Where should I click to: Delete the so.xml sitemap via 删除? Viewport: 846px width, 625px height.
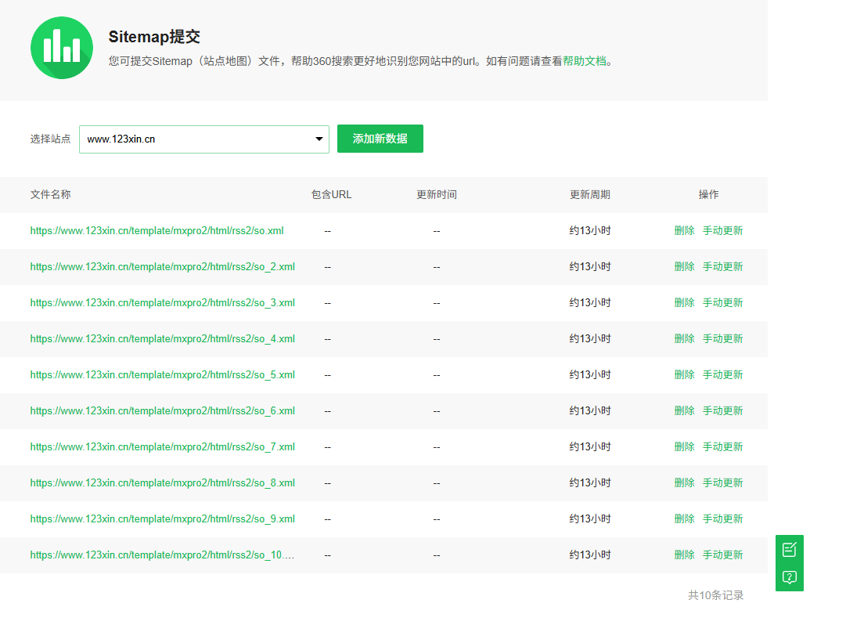684,230
